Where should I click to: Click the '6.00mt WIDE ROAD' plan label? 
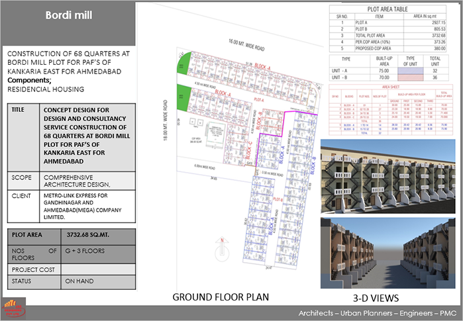click(x=205, y=167)
